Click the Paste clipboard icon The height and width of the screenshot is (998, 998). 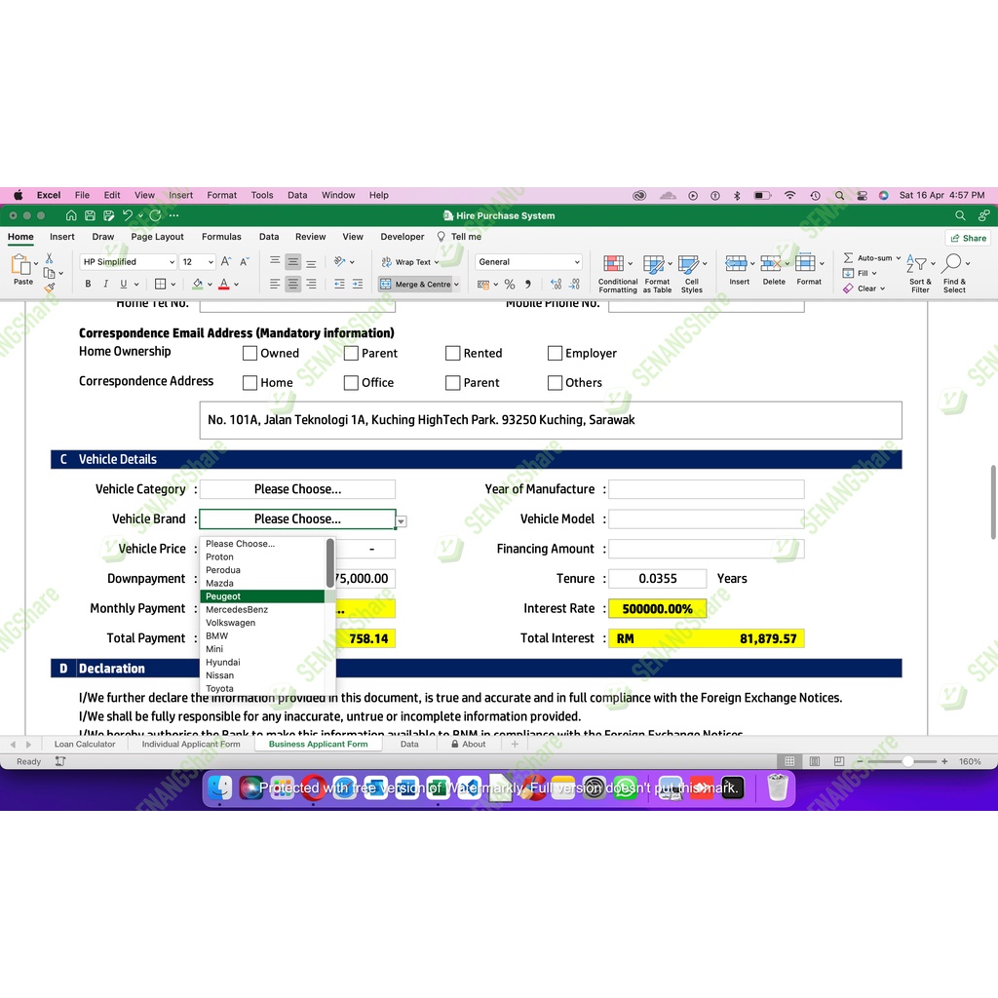click(21, 265)
